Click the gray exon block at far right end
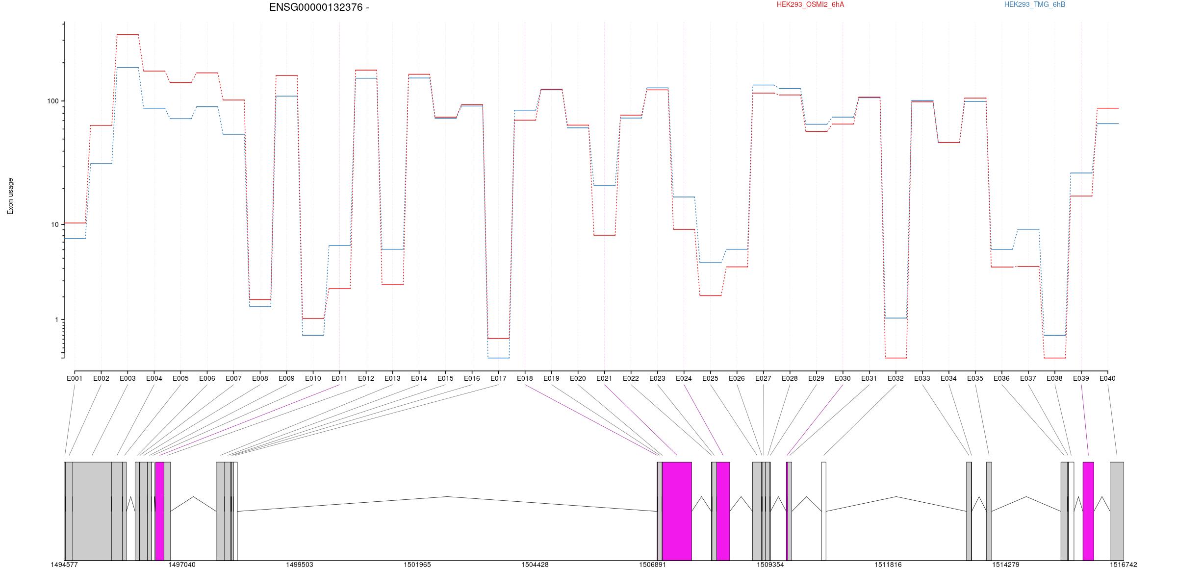The image size is (1177, 588). pyautogui.click(x=1117, y=511)
